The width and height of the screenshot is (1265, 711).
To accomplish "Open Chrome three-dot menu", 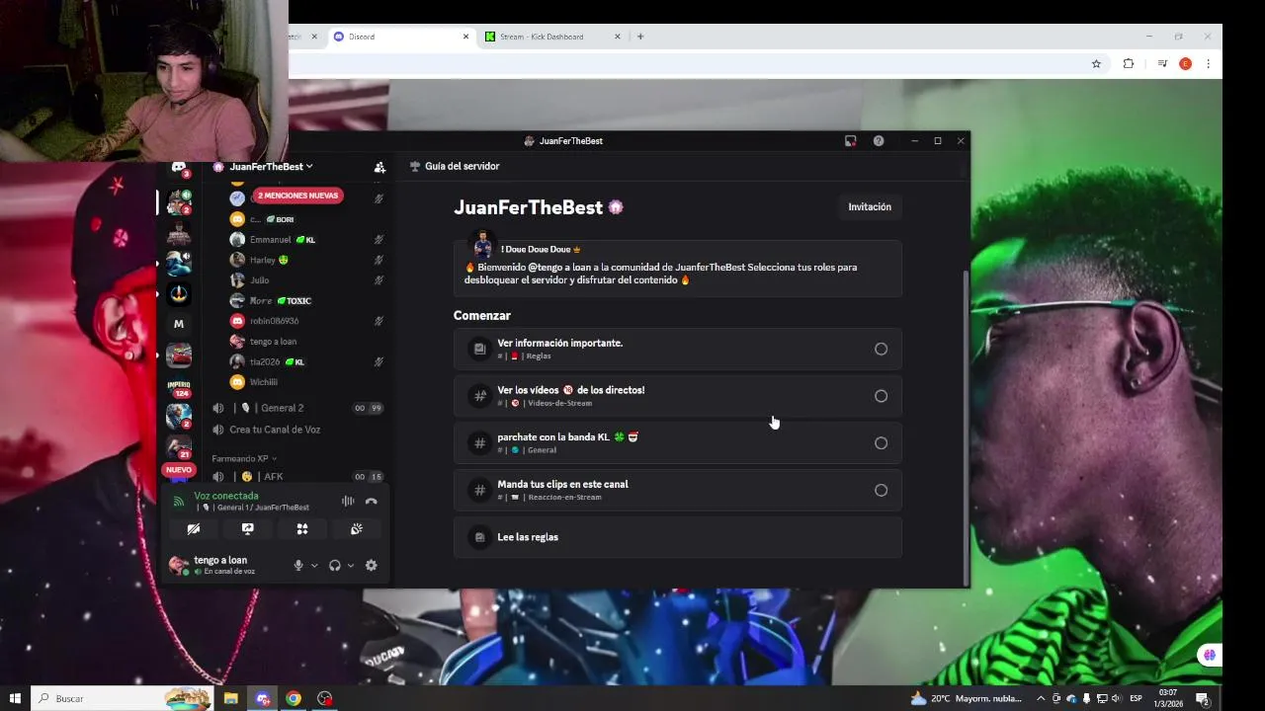I will [1208, 64].
